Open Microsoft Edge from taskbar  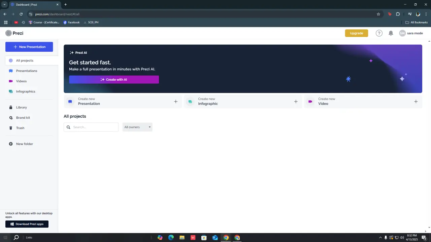click(171, 237)
